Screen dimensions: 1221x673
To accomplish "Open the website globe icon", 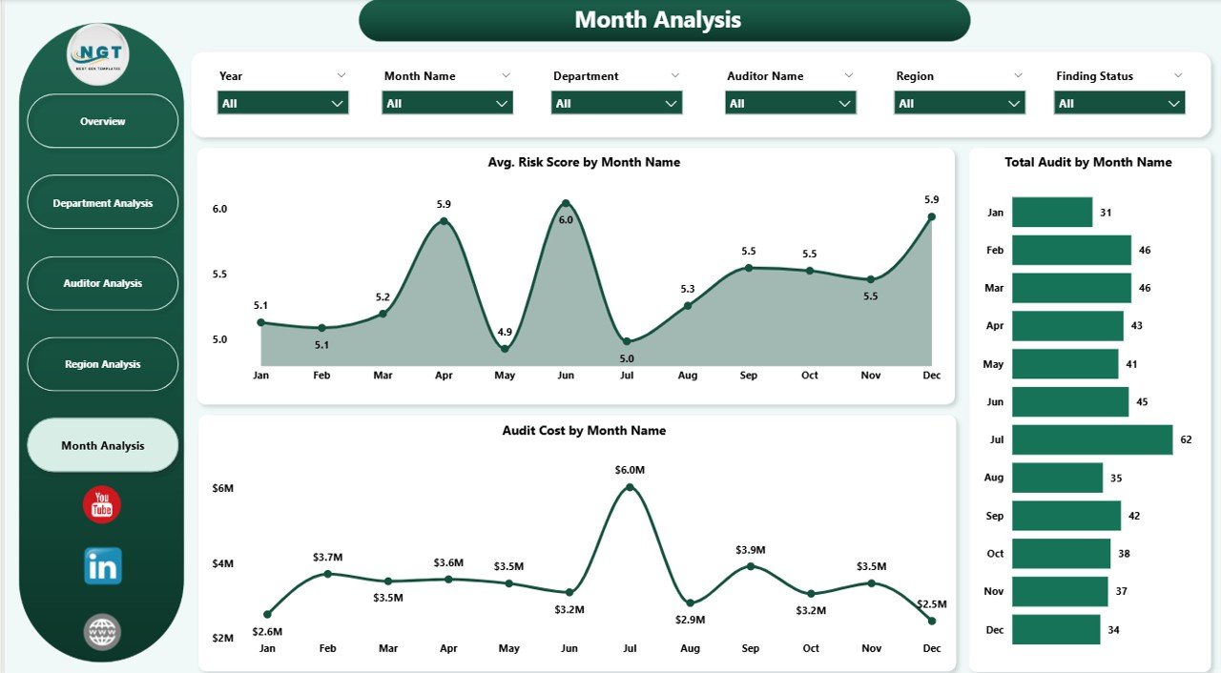I will click(100, 630).
